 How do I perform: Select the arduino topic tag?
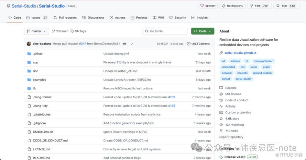pos(235,61)
